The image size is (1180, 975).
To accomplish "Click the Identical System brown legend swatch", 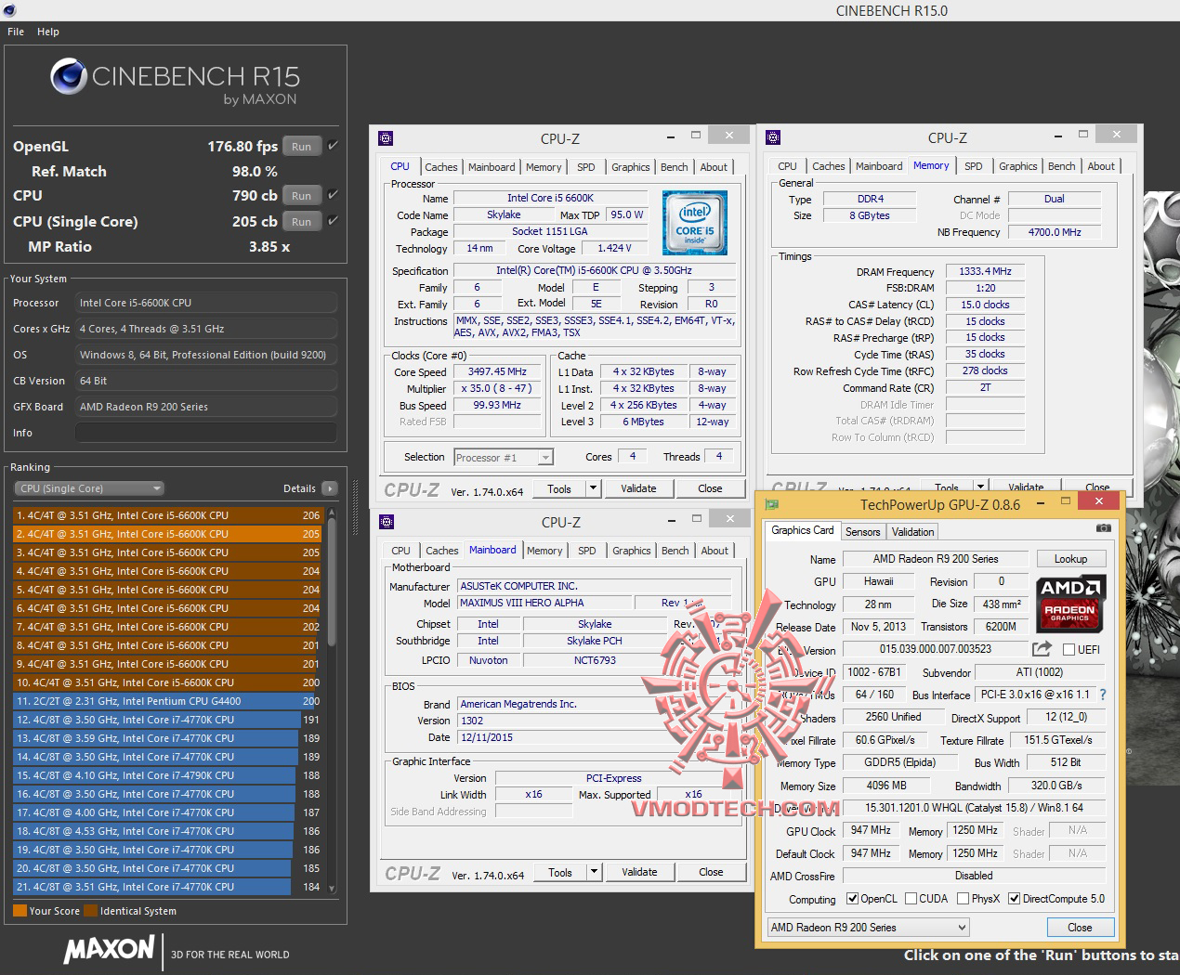I will pyautogui.click(x=90, y=911).
